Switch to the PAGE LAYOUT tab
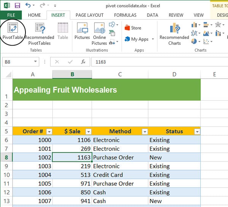The width and height of the screenshot is (228, 207). coord(90,15)
